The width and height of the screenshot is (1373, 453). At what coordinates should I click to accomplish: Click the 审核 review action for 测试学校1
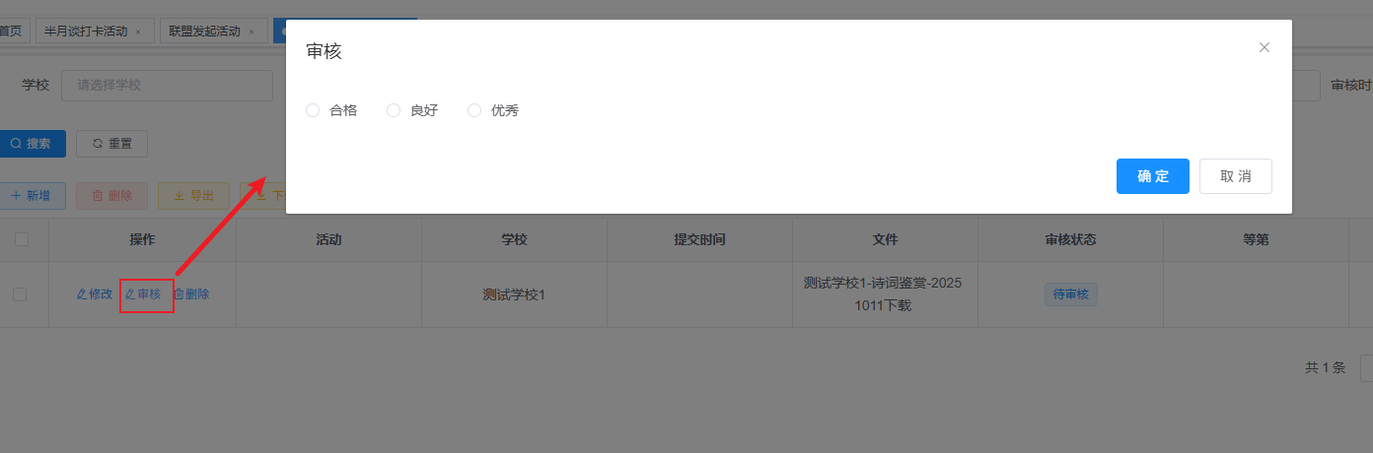143,294
